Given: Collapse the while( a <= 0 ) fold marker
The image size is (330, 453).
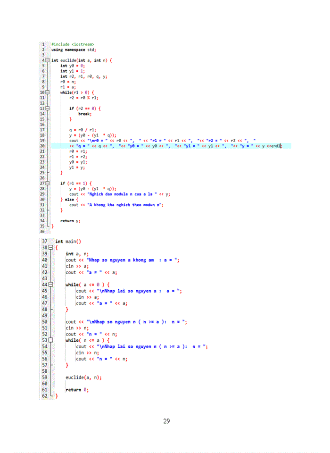Looking at the screenshot, I should 51,285.
